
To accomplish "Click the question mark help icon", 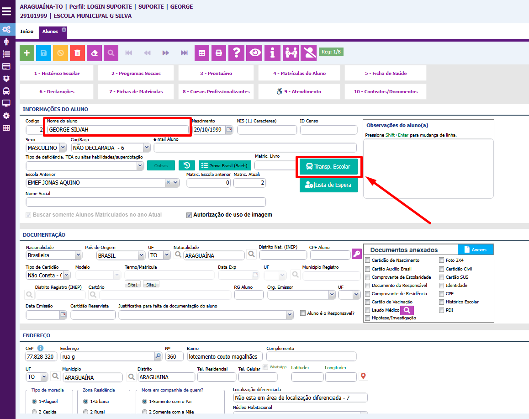I will click(236, 53).
